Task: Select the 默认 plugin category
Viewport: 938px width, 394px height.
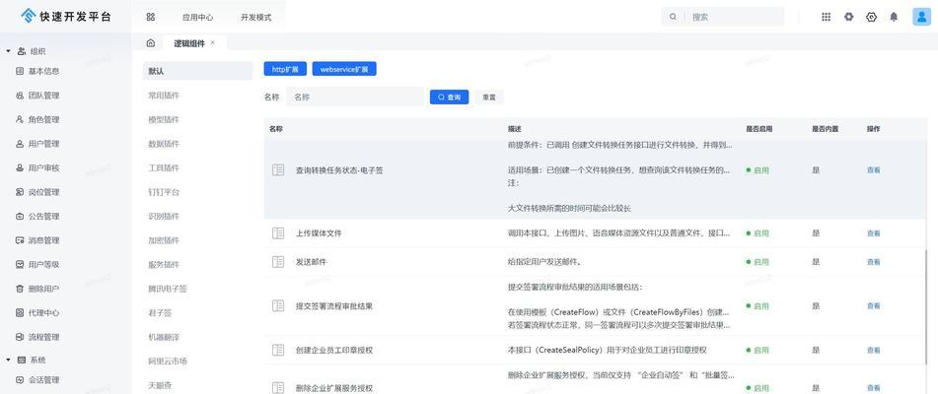Action: (197, 71)
